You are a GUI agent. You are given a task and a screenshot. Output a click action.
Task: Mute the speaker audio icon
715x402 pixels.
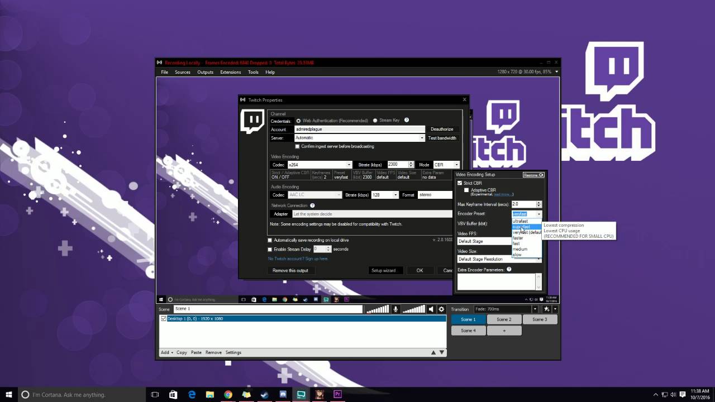coord(431,309)
